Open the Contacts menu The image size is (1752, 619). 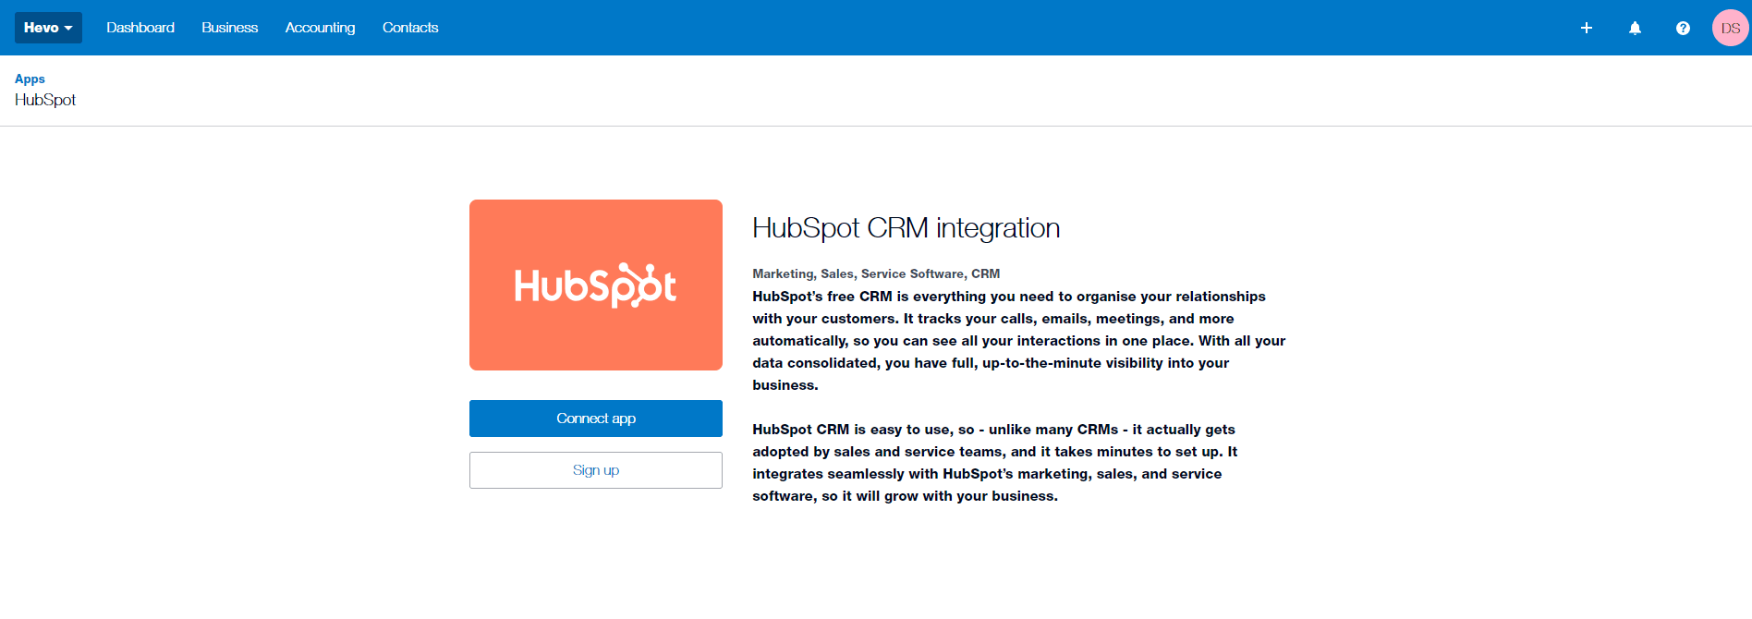410,28
